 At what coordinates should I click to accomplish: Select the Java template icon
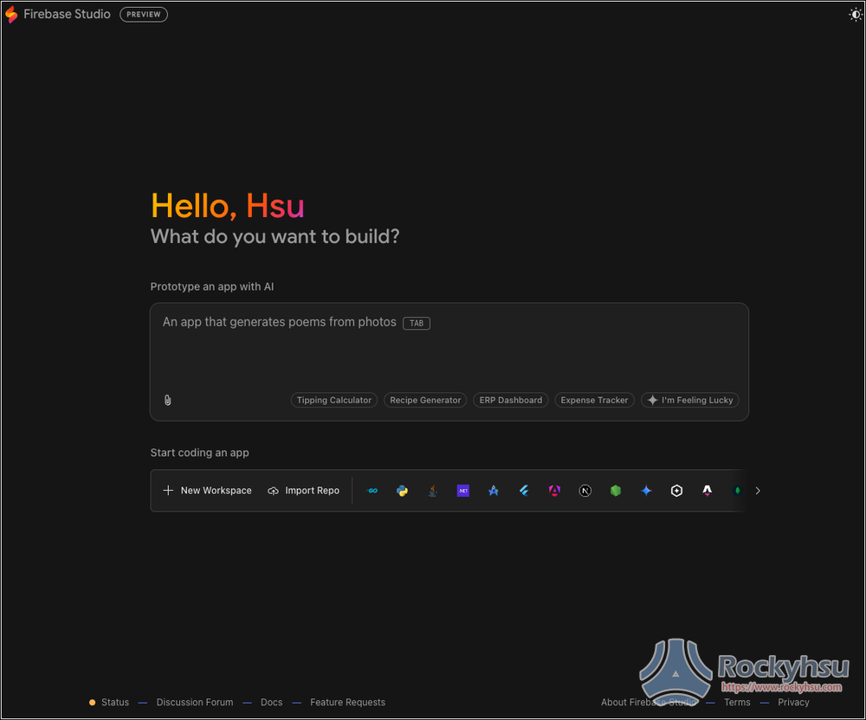[x=433, y=491]
